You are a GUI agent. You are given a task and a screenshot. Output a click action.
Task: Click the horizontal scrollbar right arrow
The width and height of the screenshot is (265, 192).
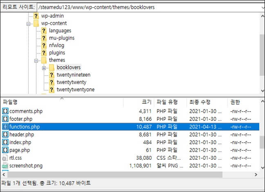(256, 174)
